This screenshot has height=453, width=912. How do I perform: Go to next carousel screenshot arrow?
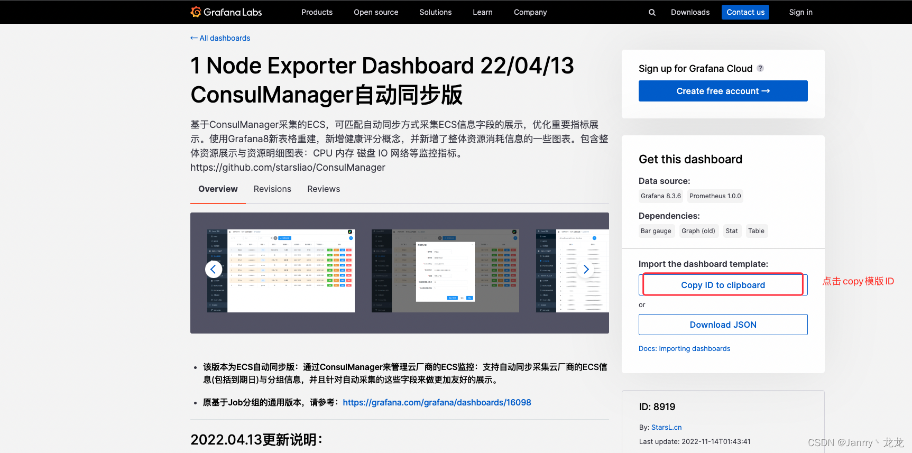[x=586, y=270]
